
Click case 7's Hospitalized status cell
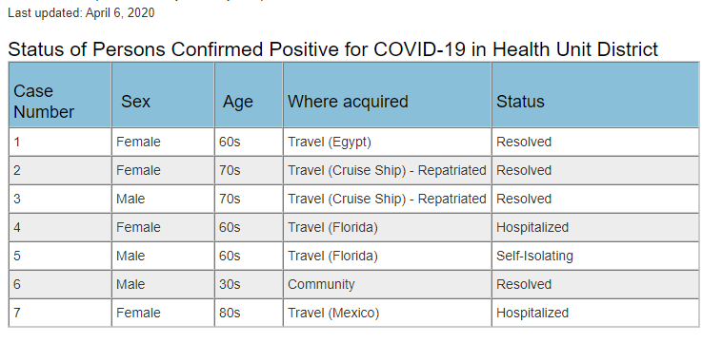point(595,313)
